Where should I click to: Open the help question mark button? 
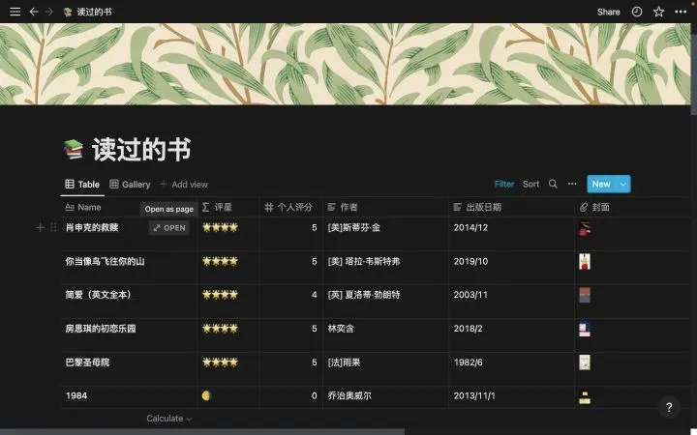[669, 408]
